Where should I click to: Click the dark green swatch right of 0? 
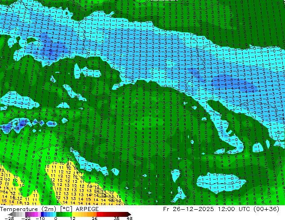tap(58, 214)
